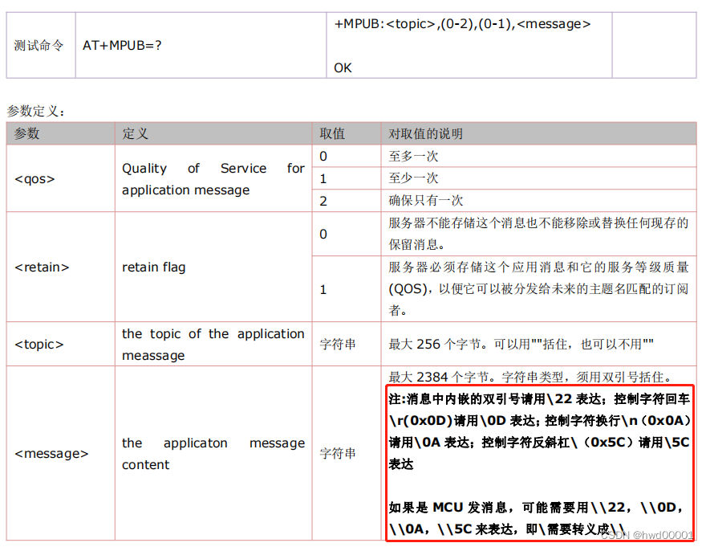The image size is (706, 547).
Task: Click the "+MPUB:<topic>,(0-2),(0-1),<message>" response text
Action: click(462, 24)
